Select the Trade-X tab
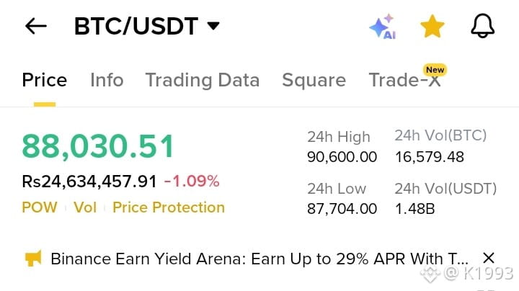The height and width of the screenshot is (291, 519). (404, 80)
